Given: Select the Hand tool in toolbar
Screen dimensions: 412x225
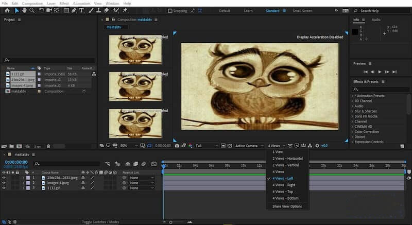Looking at the screenshot, I should click(25, 10).
